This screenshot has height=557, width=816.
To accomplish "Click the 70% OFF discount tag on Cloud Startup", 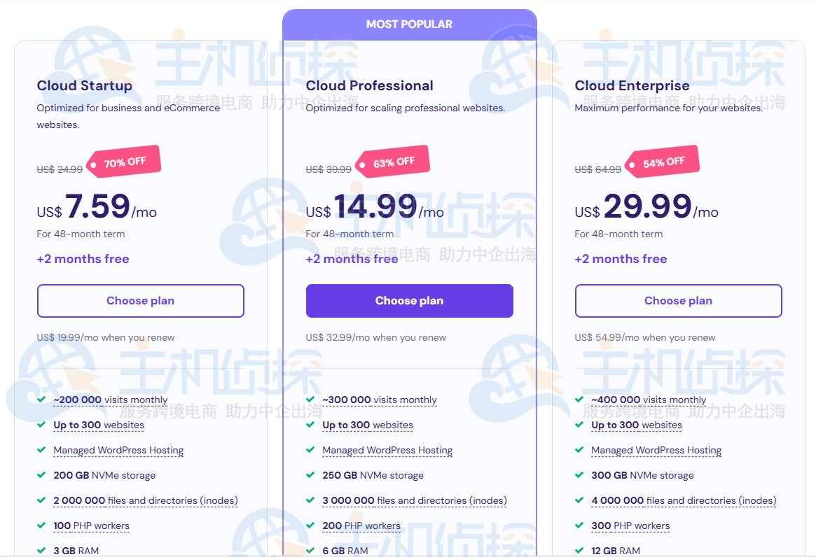I will [x=125, y=160].
